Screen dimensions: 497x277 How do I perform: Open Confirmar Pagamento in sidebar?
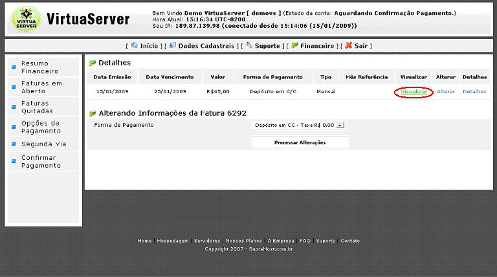click(x=41, y=161)
